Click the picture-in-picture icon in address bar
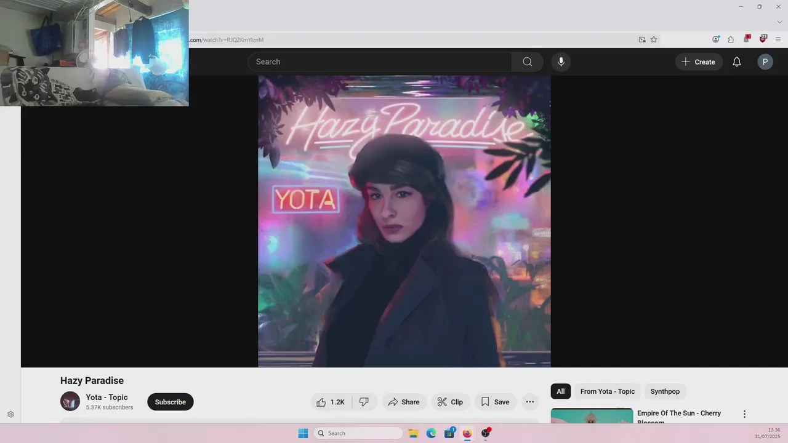 (x=642, y=39)
